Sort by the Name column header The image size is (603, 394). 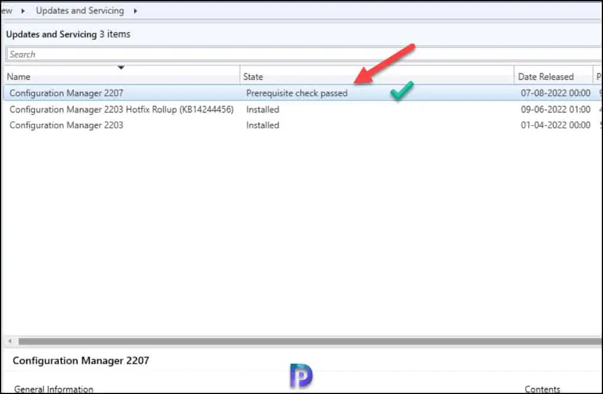pos(122,76)
